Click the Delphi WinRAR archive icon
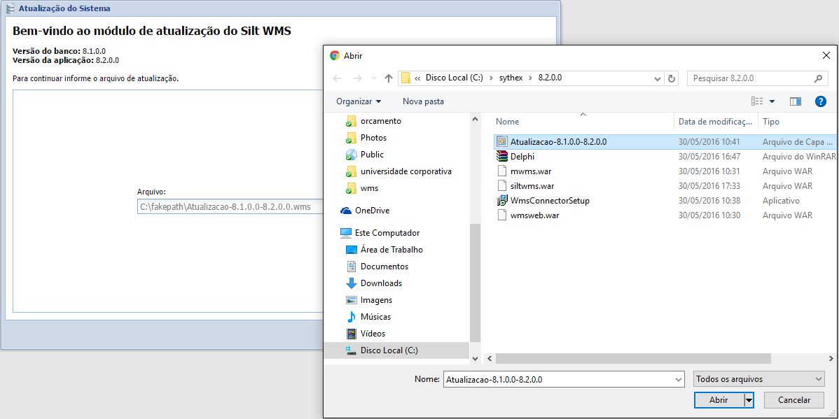The height and width of the screenshot is (419, 839). point(501,157)
